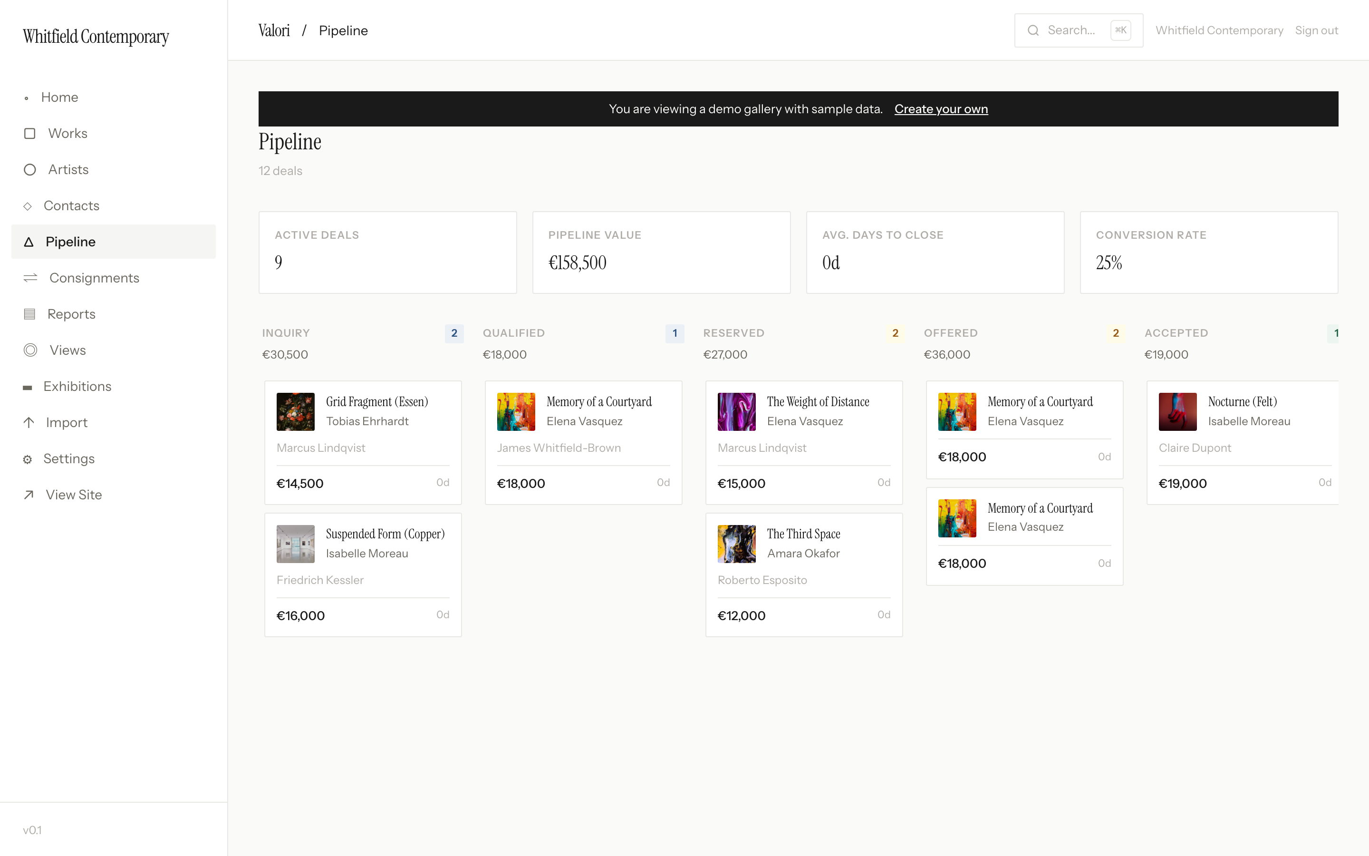1369x856 pixels.
Task: Click the Artists circle icon
Action: [30, 170]
